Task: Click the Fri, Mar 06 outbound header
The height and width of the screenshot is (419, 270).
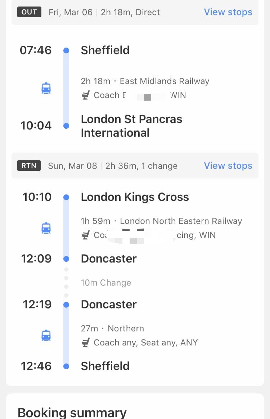Action: (71, 12)
